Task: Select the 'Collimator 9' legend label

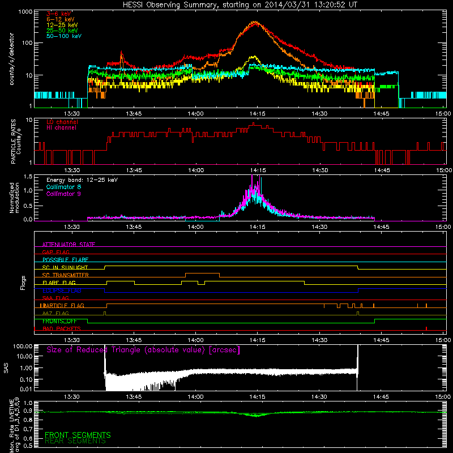Action: [x=63, y=194]
